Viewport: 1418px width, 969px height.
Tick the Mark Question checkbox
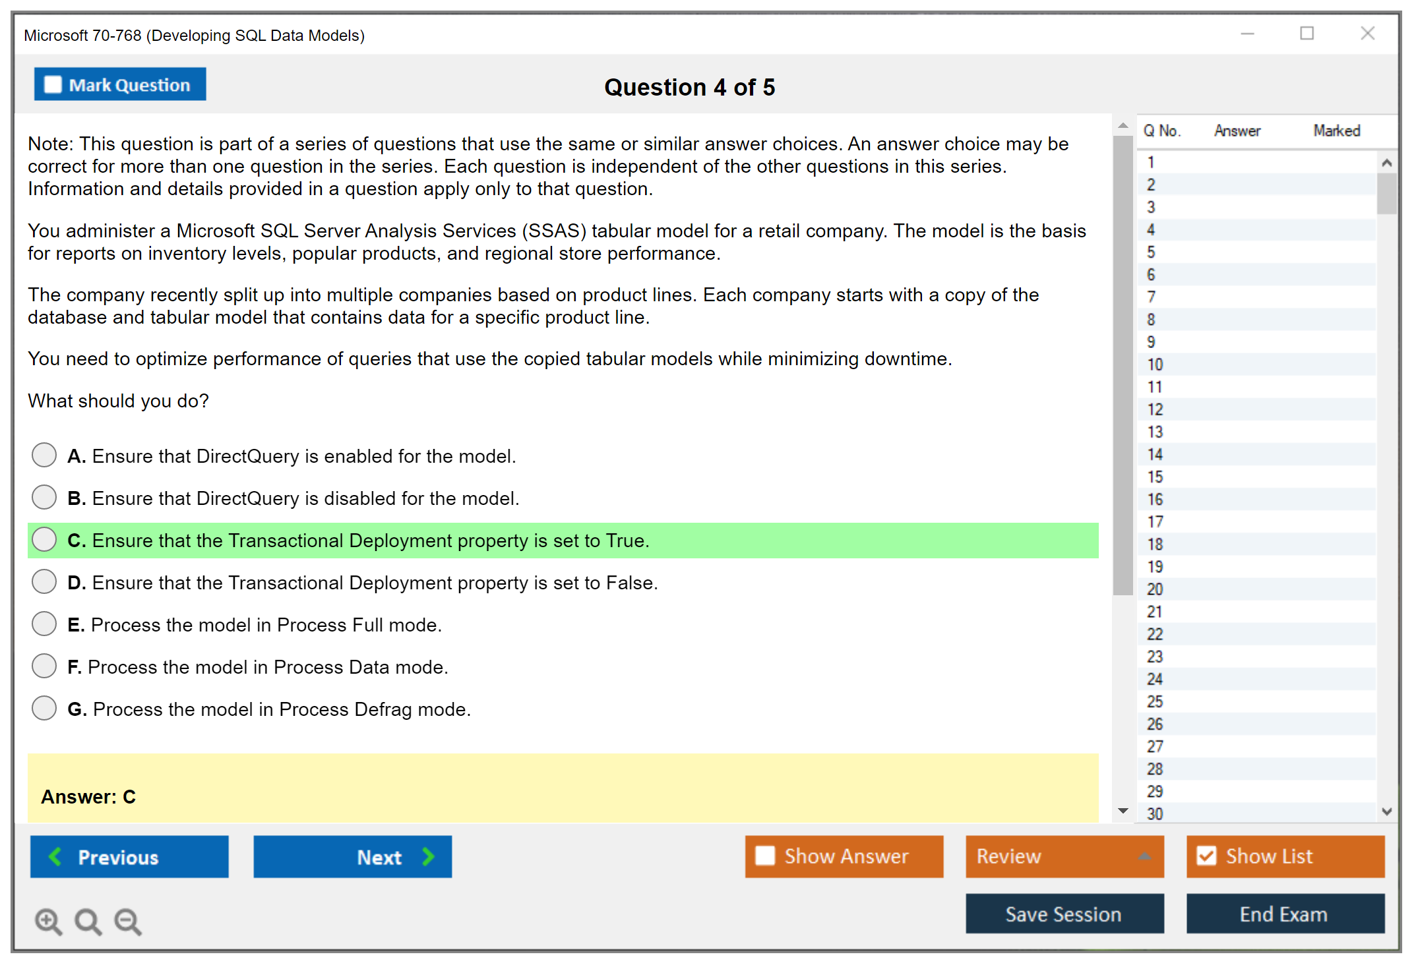[53, 84]
